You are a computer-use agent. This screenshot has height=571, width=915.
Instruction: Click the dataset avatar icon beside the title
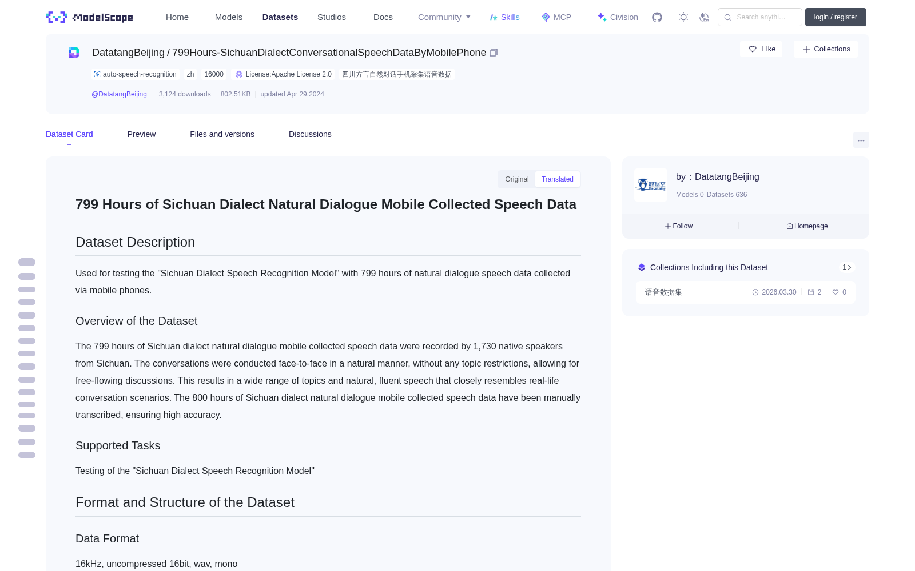pyautogui.click(x=74, y=53)
